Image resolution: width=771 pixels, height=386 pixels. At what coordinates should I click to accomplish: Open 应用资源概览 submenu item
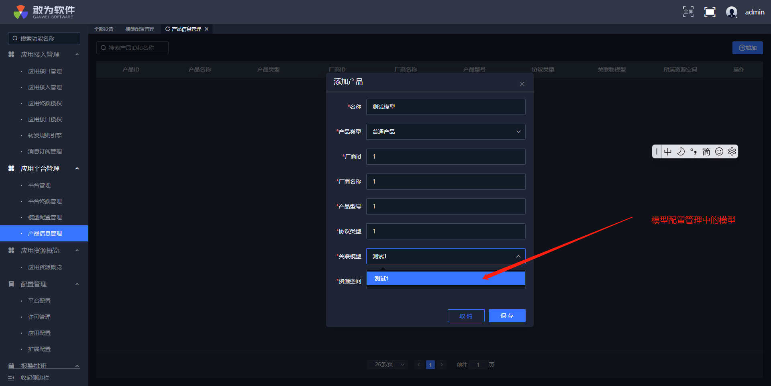point(45,267)
